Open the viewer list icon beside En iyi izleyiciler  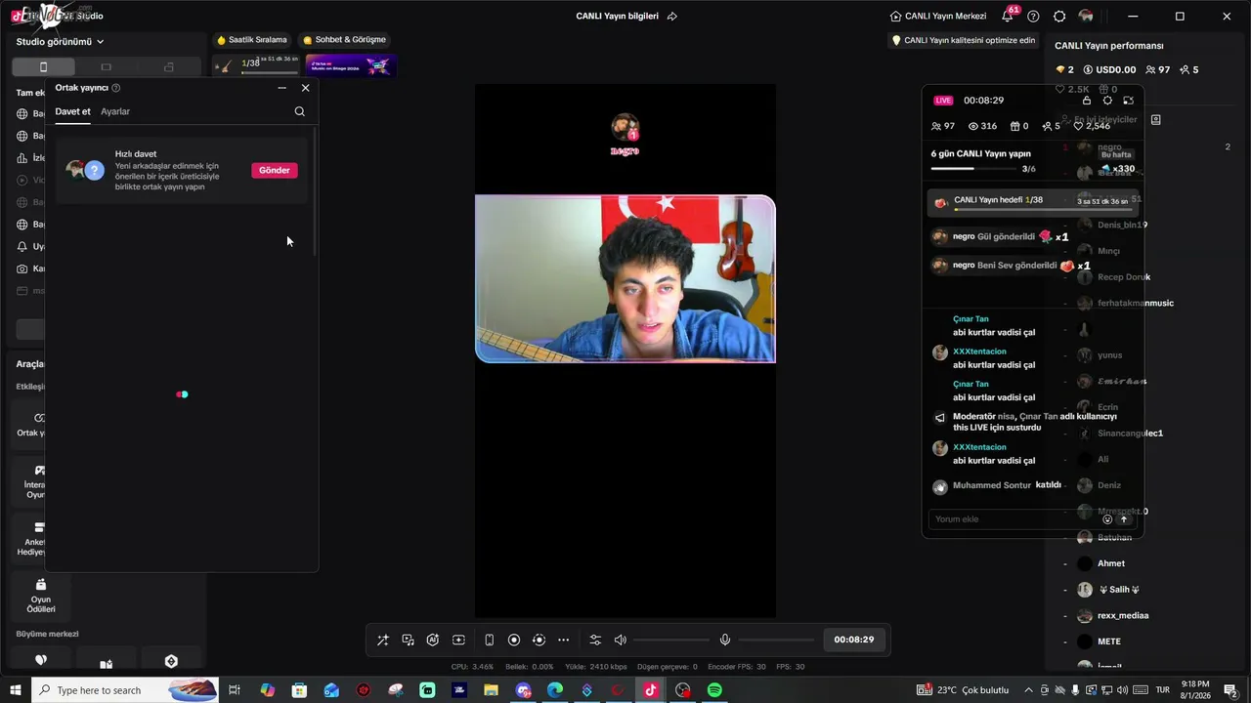pos(1155,119)
